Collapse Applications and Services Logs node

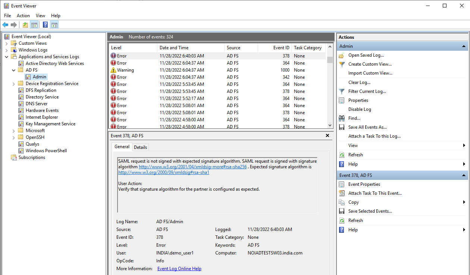(x=7, y=57)
